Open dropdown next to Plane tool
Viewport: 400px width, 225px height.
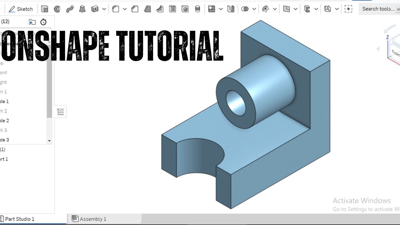tap(295, 9)
